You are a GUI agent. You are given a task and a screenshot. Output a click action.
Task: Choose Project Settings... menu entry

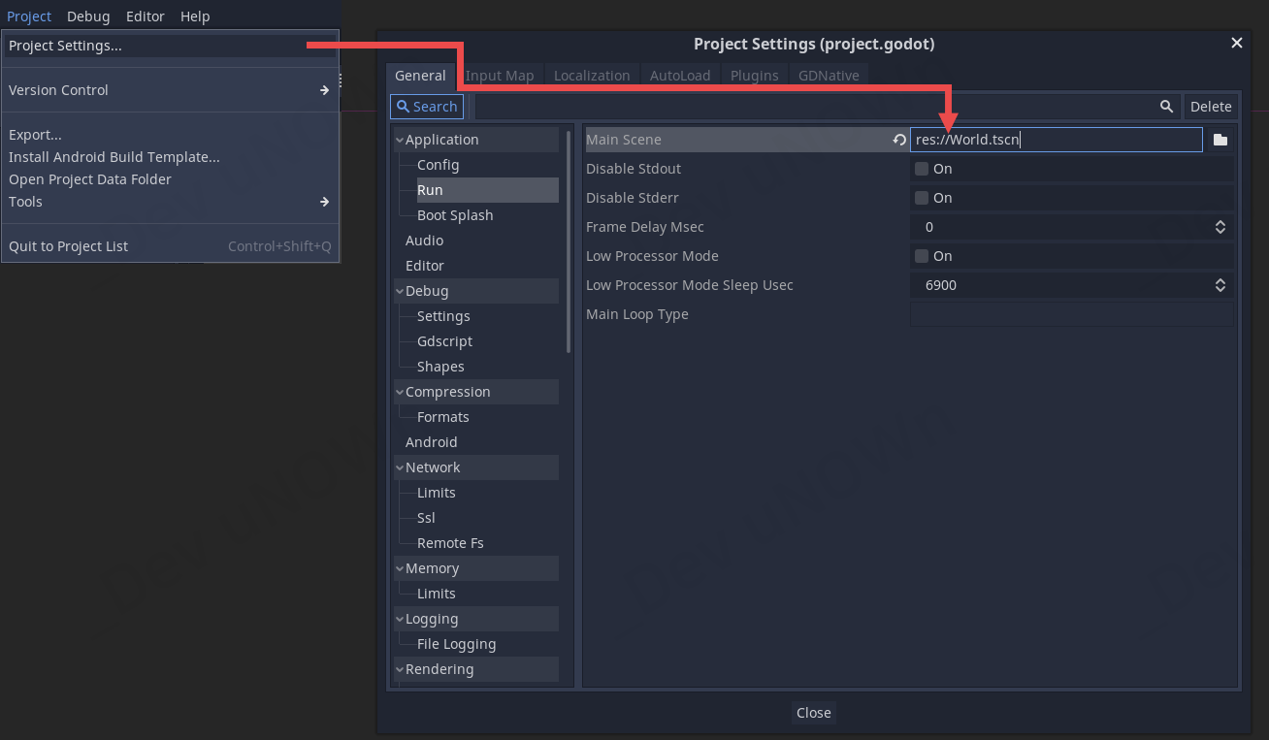point(170,46)
